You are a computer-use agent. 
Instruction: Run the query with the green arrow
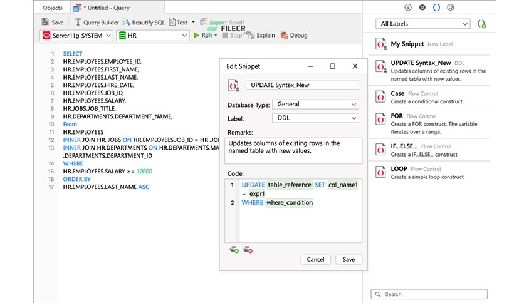pos(197,35)
